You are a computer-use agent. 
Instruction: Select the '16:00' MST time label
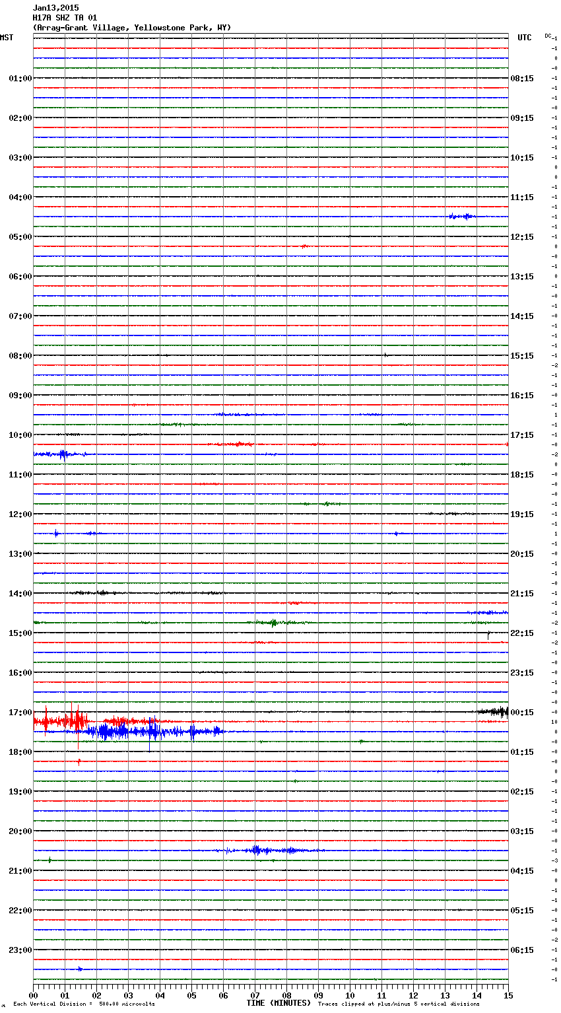[20, 673]
